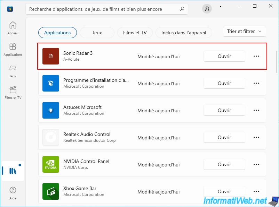Screen dimensions: 279x207
Task: Click the Xbox Game Bar title text
Action: point(80,188)
